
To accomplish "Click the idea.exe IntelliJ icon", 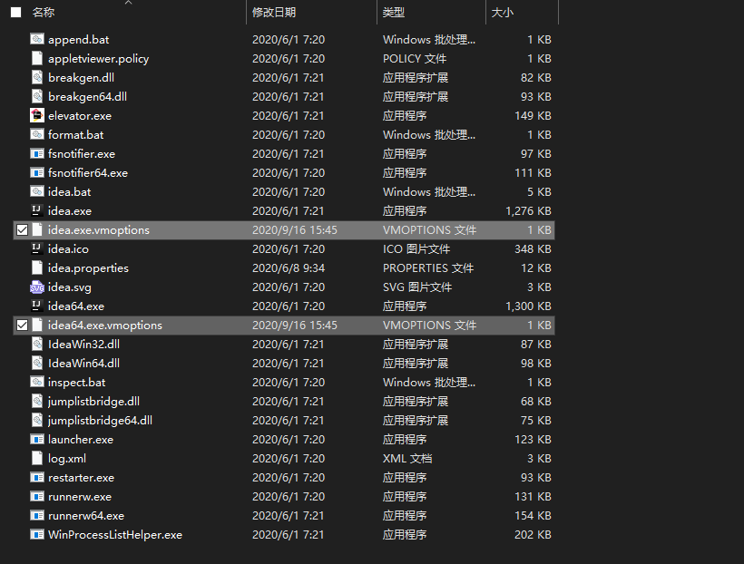I will [x=37, y=210].
